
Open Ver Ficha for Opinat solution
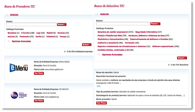(x=101, y=103)
